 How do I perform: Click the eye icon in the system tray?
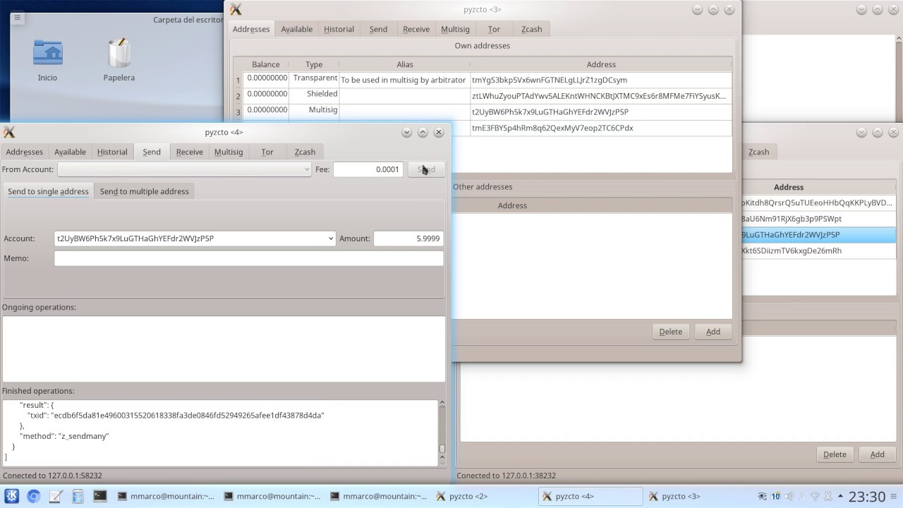click(762, 496)
